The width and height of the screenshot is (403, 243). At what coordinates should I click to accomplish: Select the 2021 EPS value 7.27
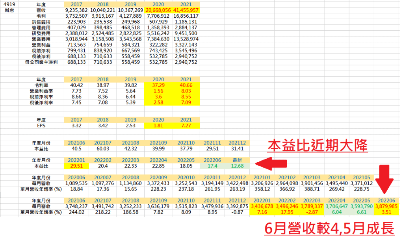click(186, 126)
